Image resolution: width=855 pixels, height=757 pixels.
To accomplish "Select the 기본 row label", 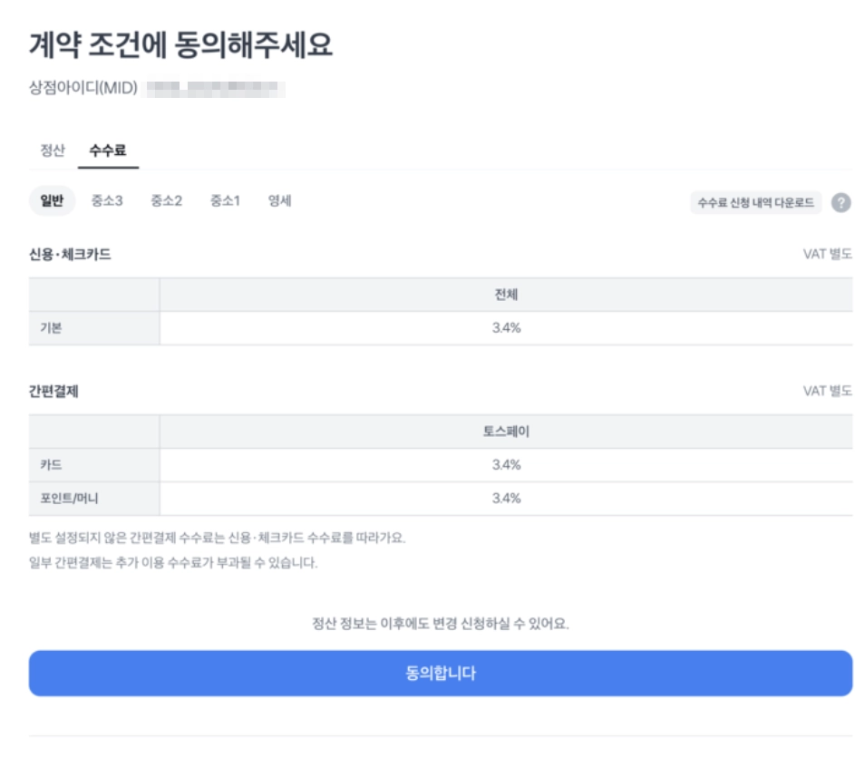I will click(x=51, y=328).
